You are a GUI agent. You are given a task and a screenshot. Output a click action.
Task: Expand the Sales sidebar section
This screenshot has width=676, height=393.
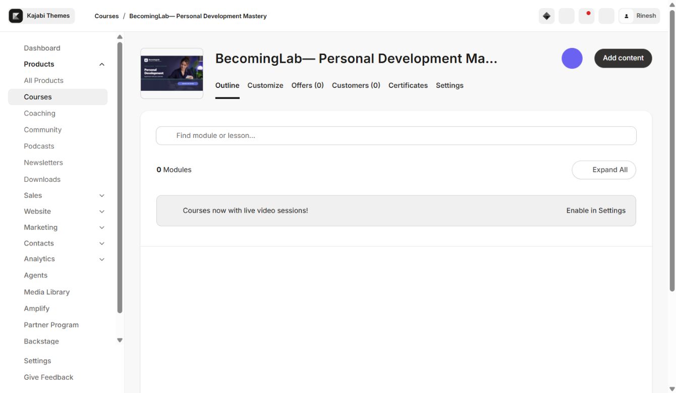(x=102, y=195)
